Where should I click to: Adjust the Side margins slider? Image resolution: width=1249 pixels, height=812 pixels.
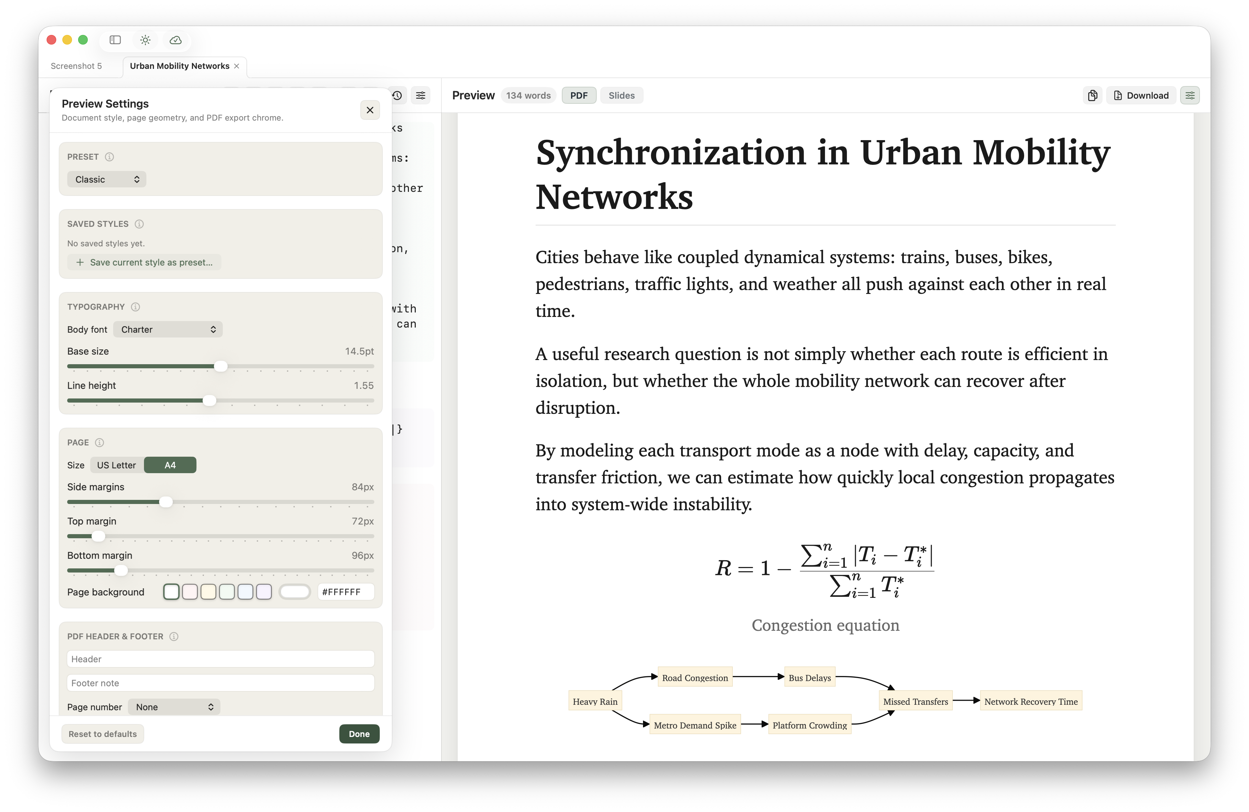tap(220, 502)
